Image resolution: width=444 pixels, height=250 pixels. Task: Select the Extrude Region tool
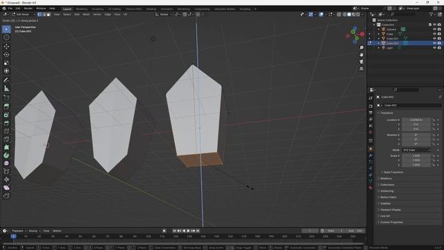tap(6, 106)
